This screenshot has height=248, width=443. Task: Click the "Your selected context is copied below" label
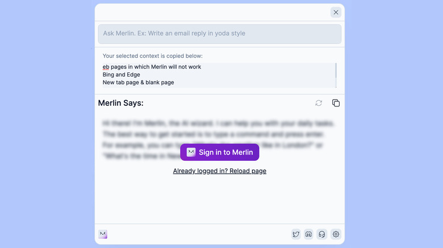pyautogui.click(x=152, y=56)
